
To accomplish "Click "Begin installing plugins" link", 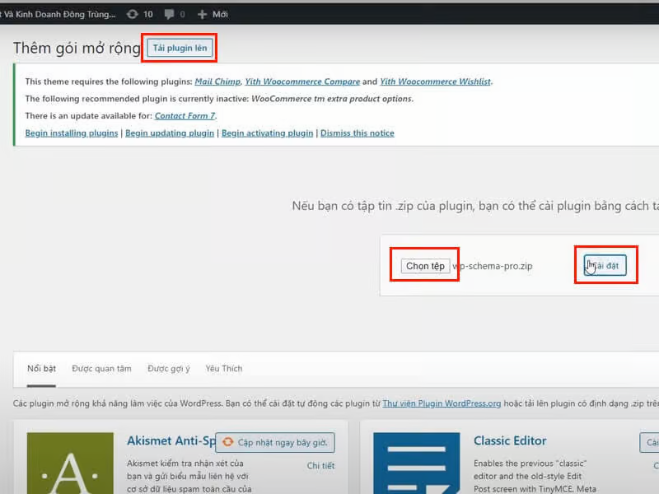I will pos(72,133).
